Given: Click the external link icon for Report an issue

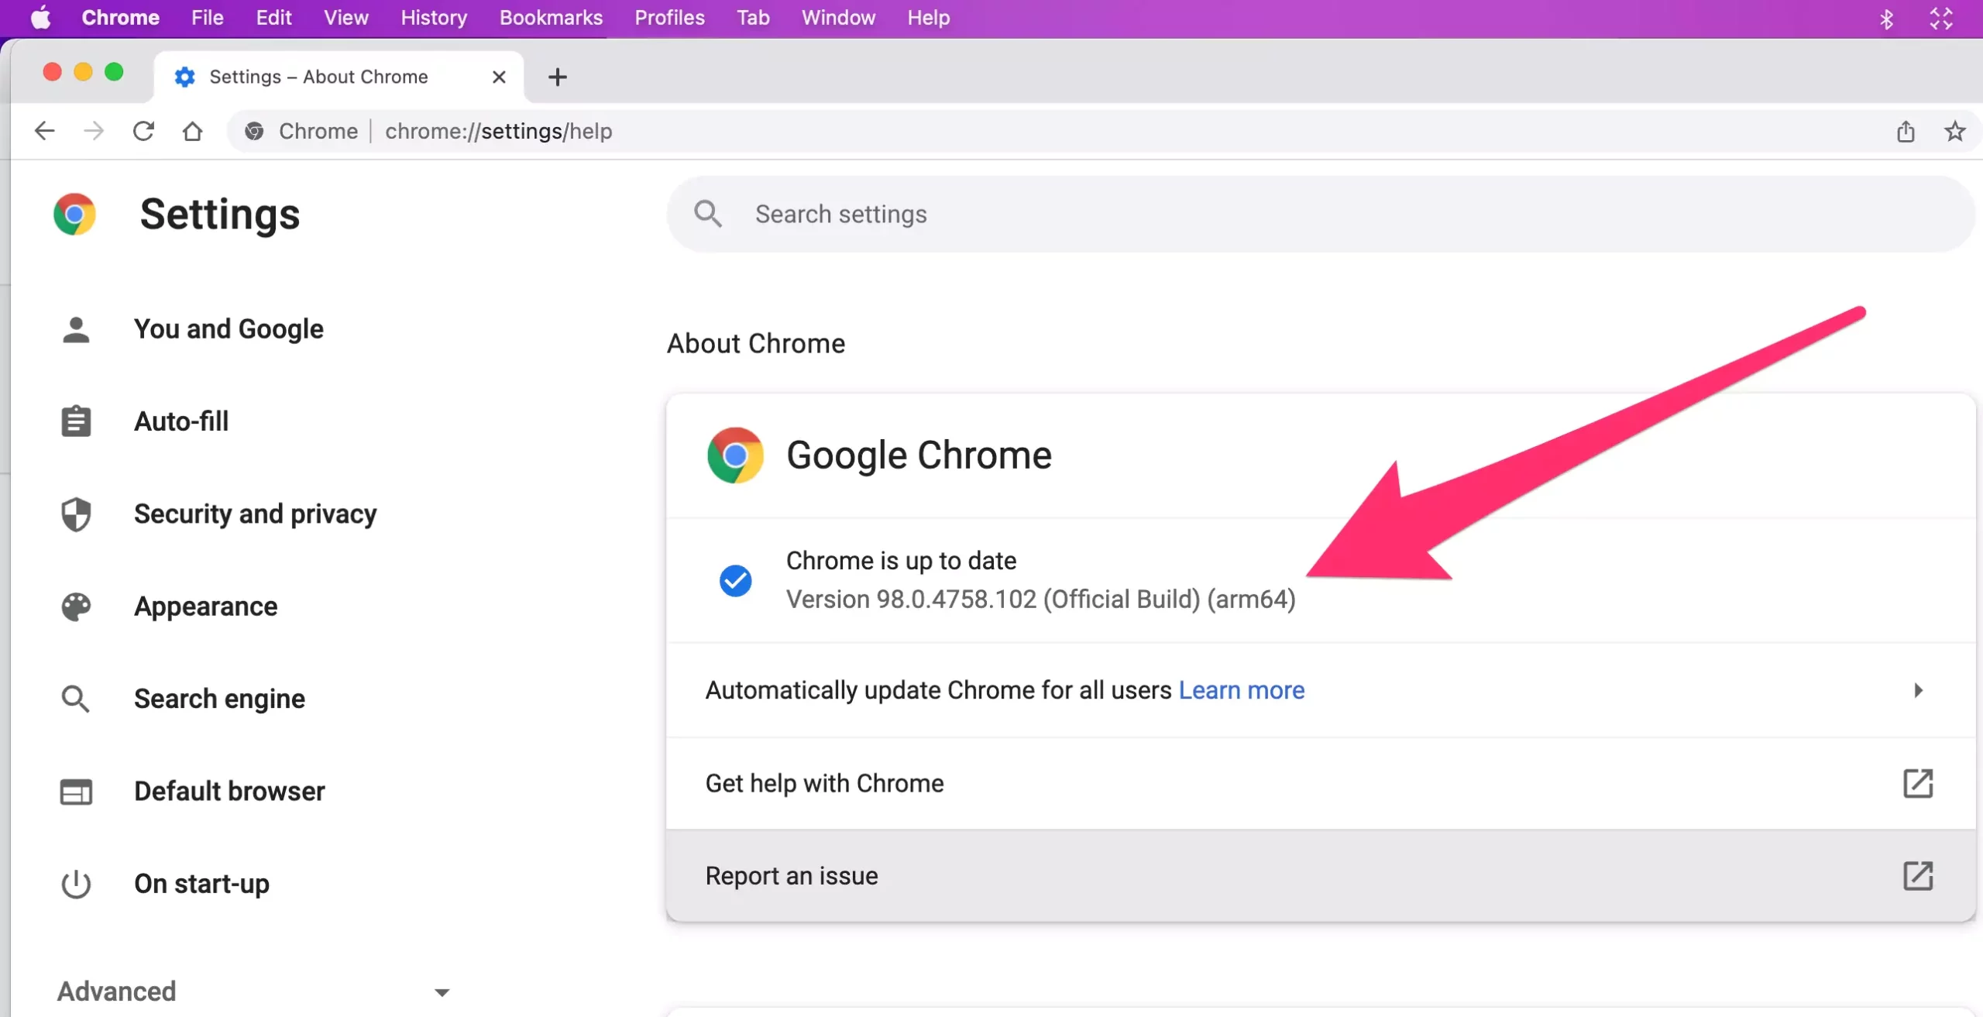Looking at the screenshot, I should click(1918, 876).
